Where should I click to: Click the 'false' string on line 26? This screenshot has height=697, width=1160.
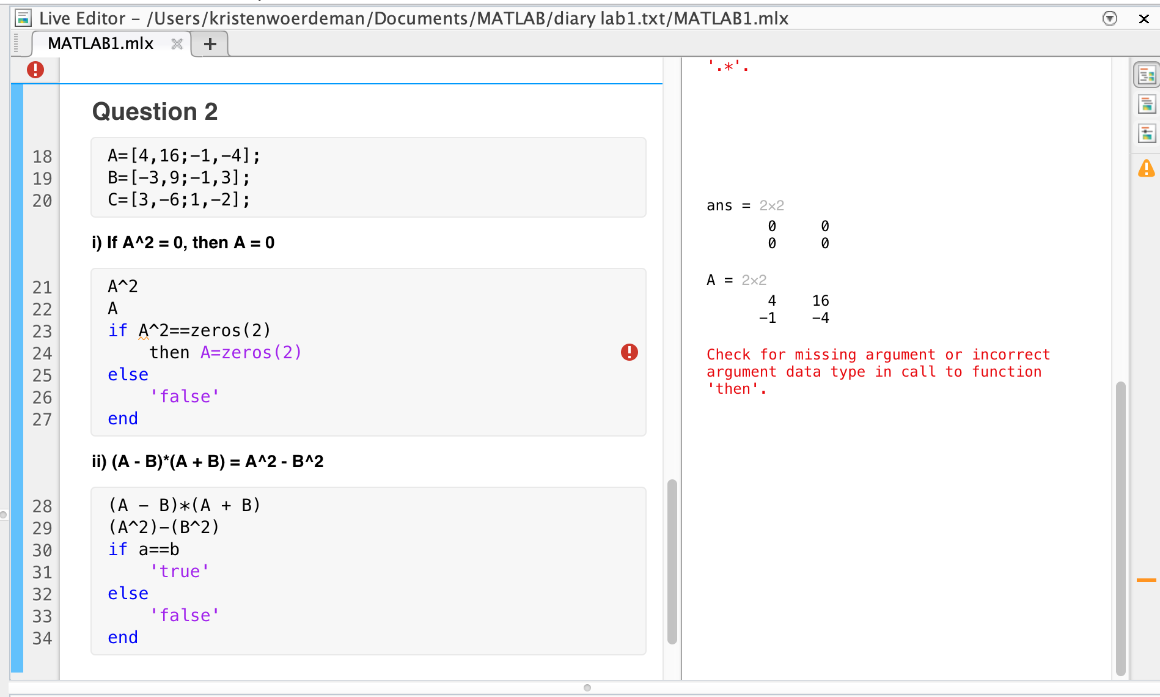(185, 397)
